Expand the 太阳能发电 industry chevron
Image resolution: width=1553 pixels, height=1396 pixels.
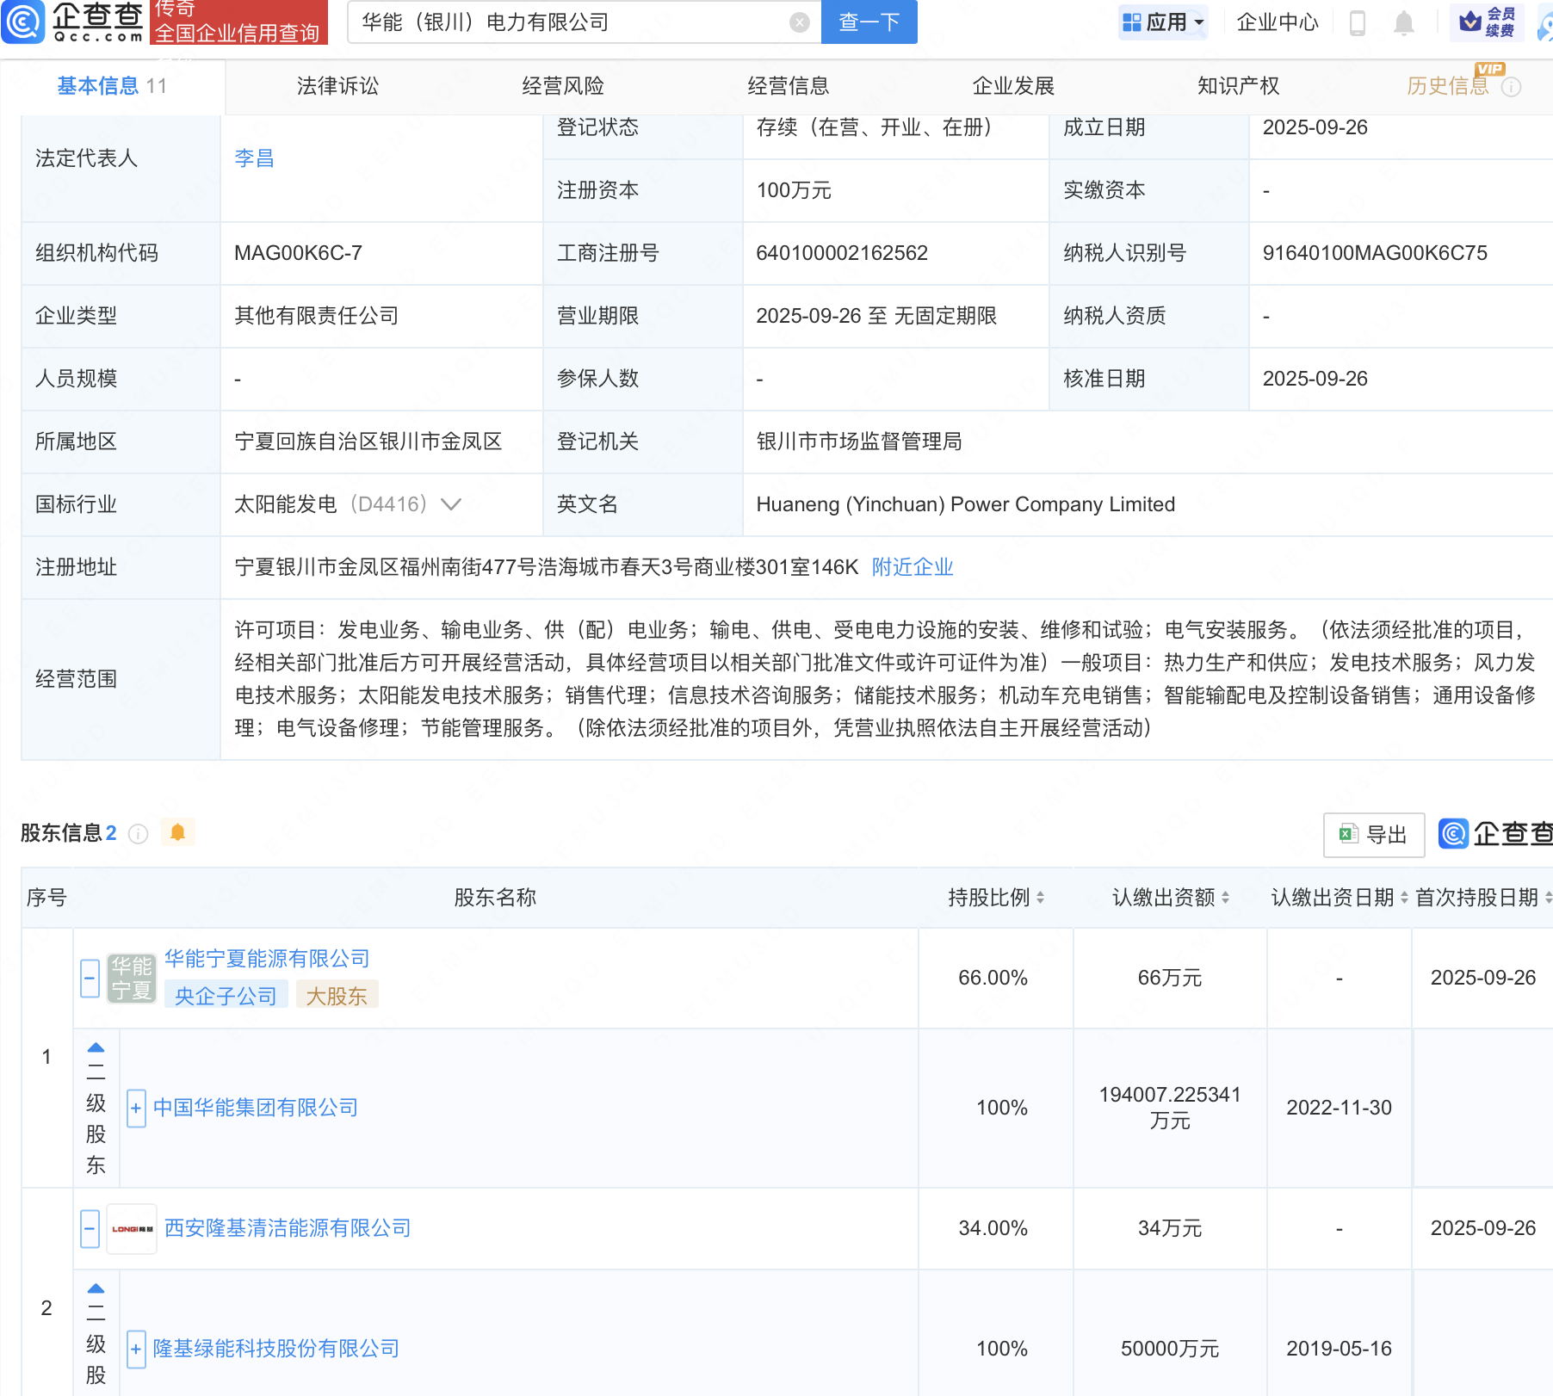pos(451,504)
